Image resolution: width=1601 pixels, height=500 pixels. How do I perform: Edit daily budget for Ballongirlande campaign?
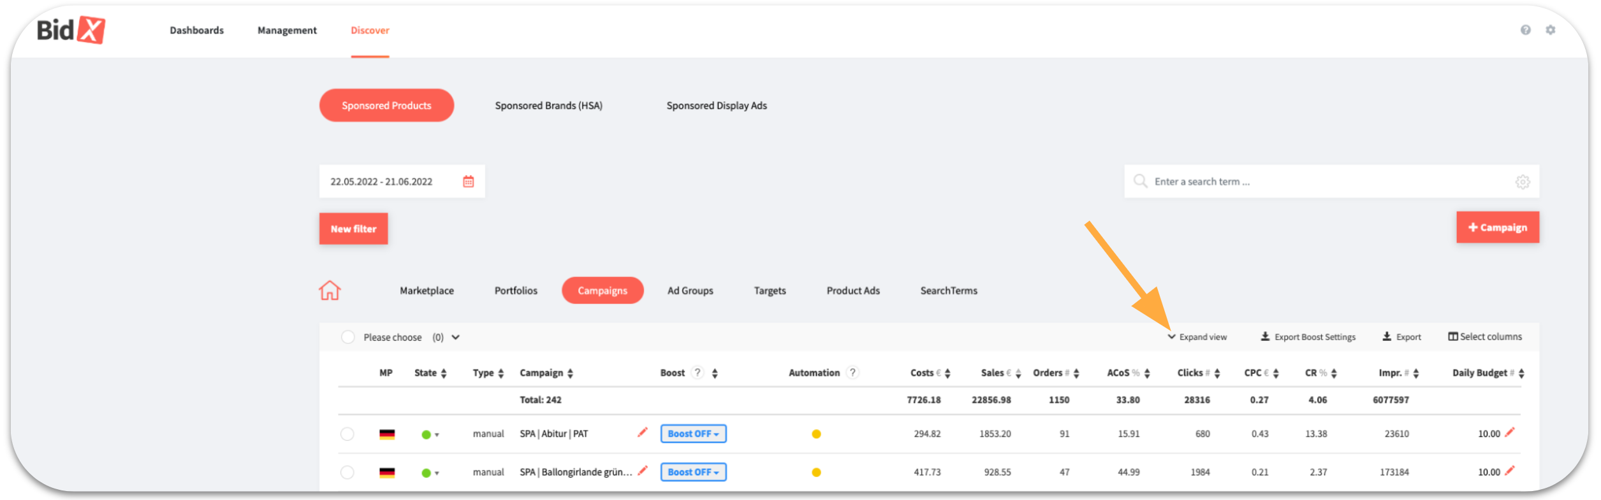pyautogui.click(x=1509, y=471)
